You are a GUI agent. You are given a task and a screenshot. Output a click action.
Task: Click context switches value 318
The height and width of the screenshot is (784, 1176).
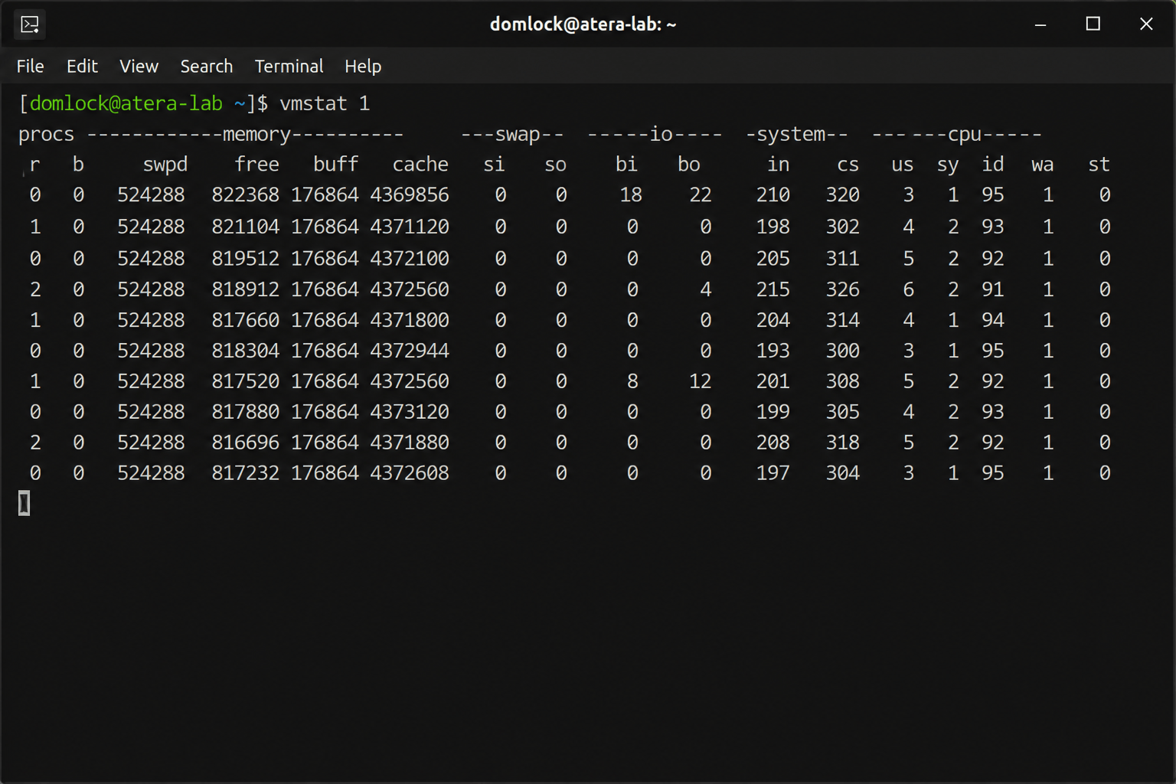click(x=842, y=443)
